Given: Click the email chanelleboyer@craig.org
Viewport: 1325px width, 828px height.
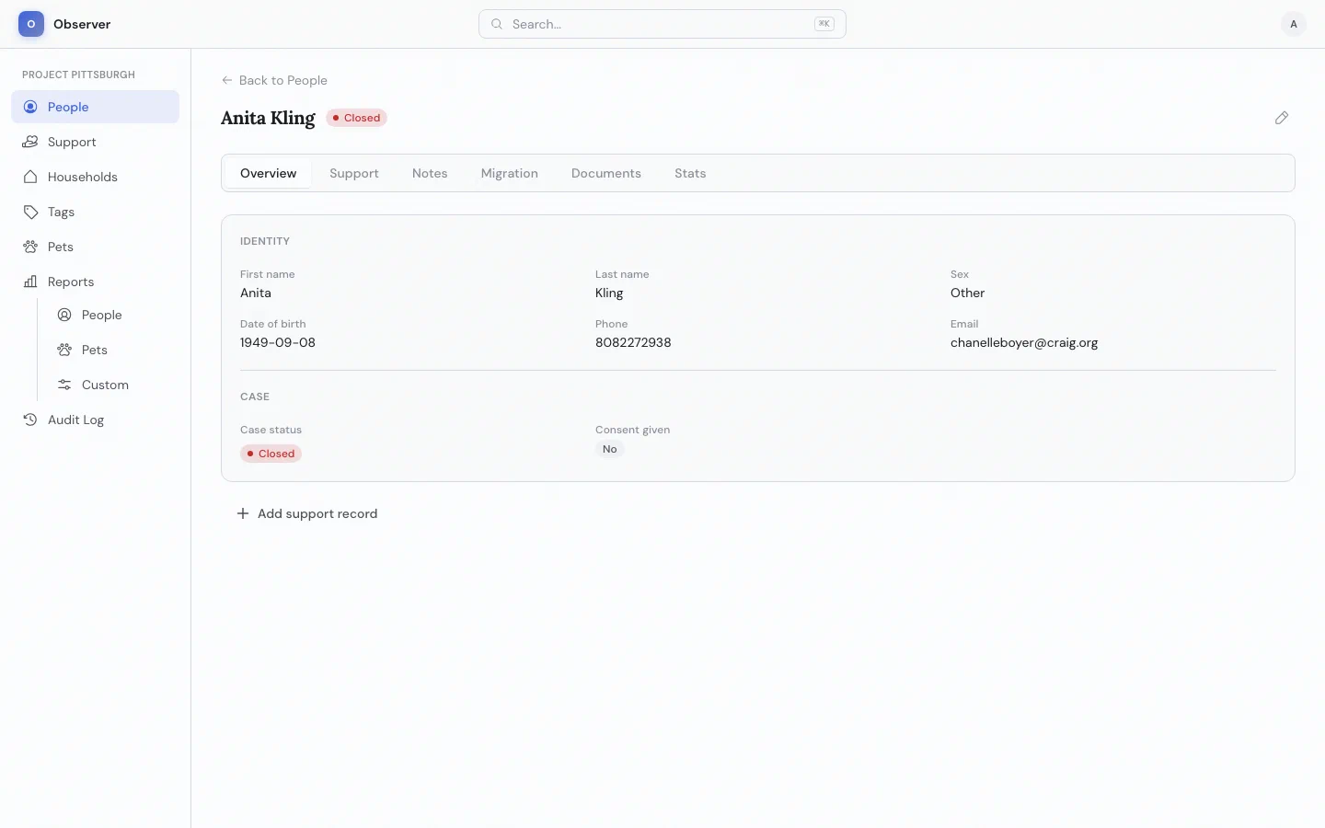Looking at the screenshot, I should 1024,342.
